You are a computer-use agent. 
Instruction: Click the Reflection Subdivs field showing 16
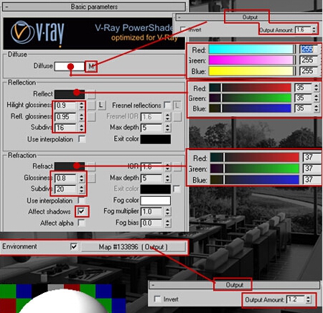point(66,128)
